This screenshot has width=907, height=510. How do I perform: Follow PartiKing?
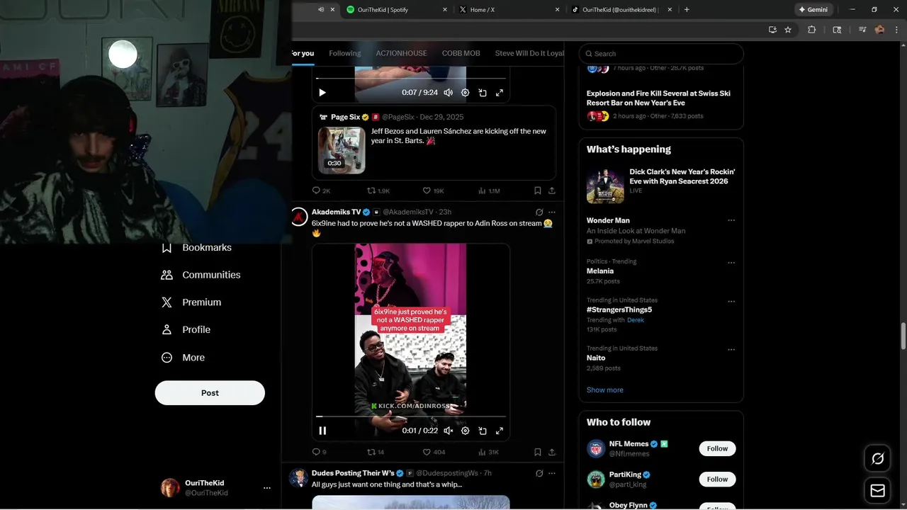click(x=717, y=480)
